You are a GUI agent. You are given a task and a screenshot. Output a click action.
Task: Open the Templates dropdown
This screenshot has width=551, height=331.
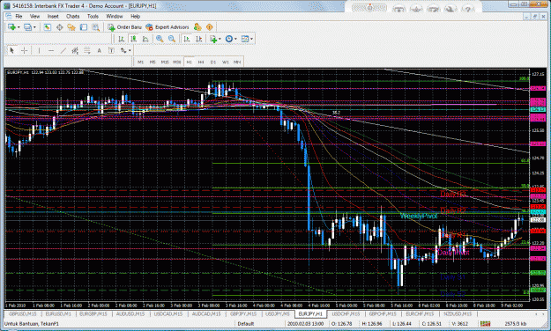click(x=247, y=39)
